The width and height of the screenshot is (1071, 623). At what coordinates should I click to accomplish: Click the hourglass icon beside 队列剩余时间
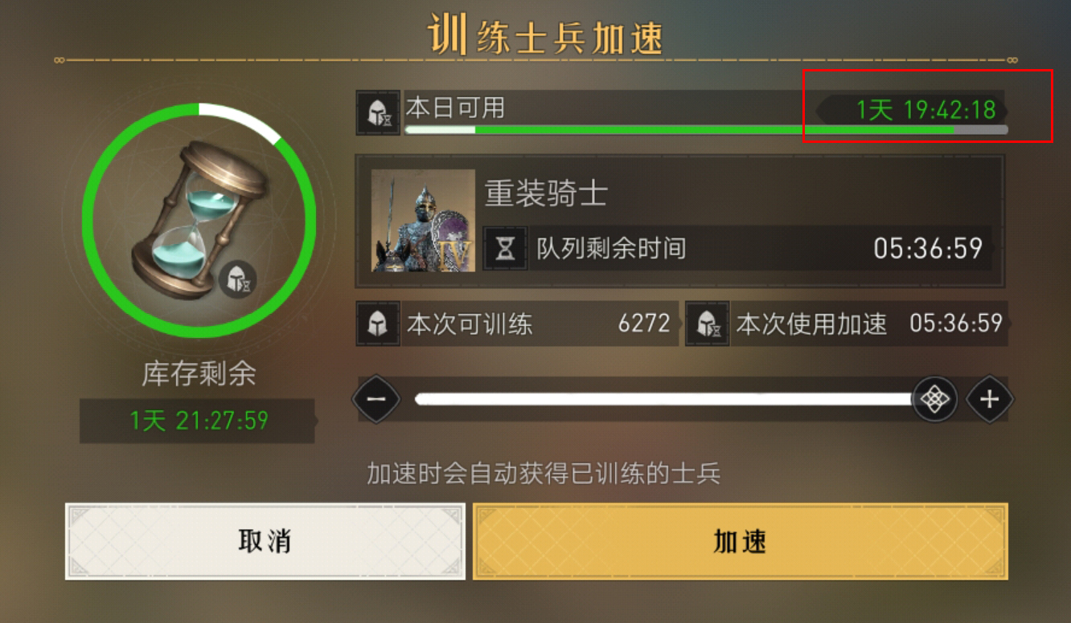click(505, 248)
